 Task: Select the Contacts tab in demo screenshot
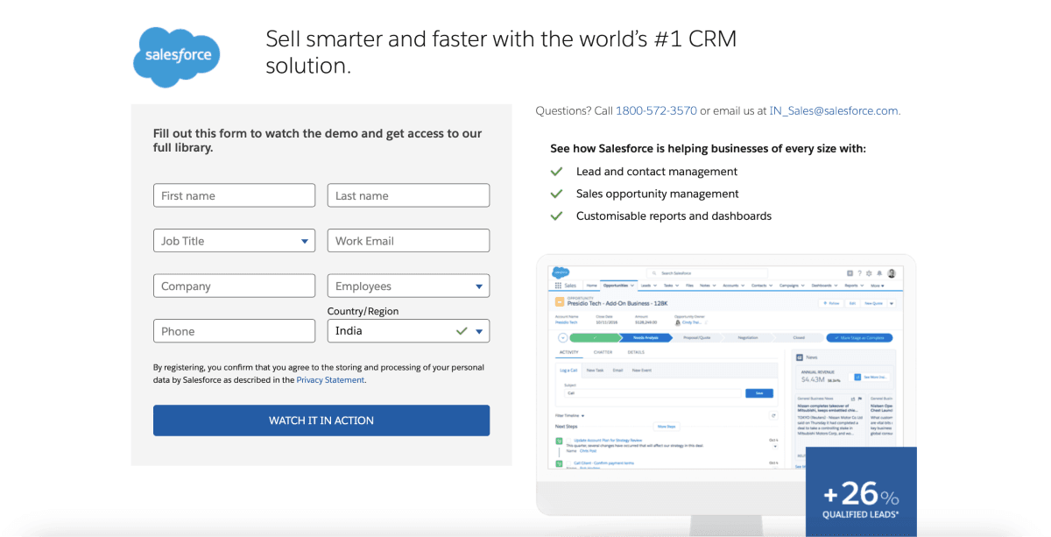coord(762,286)
